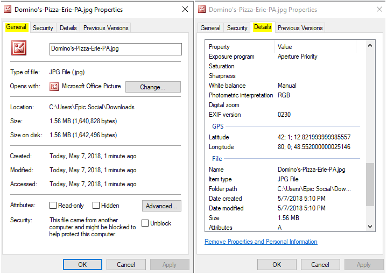The image size is (387, 275).
Task: Enable the Read-only attribute checkbox
Action: [53, 206]
